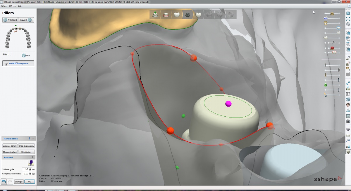Select the active dark abutment workflow step
Viewport: 351px width, 191px height.
click(x=187, y=15)
